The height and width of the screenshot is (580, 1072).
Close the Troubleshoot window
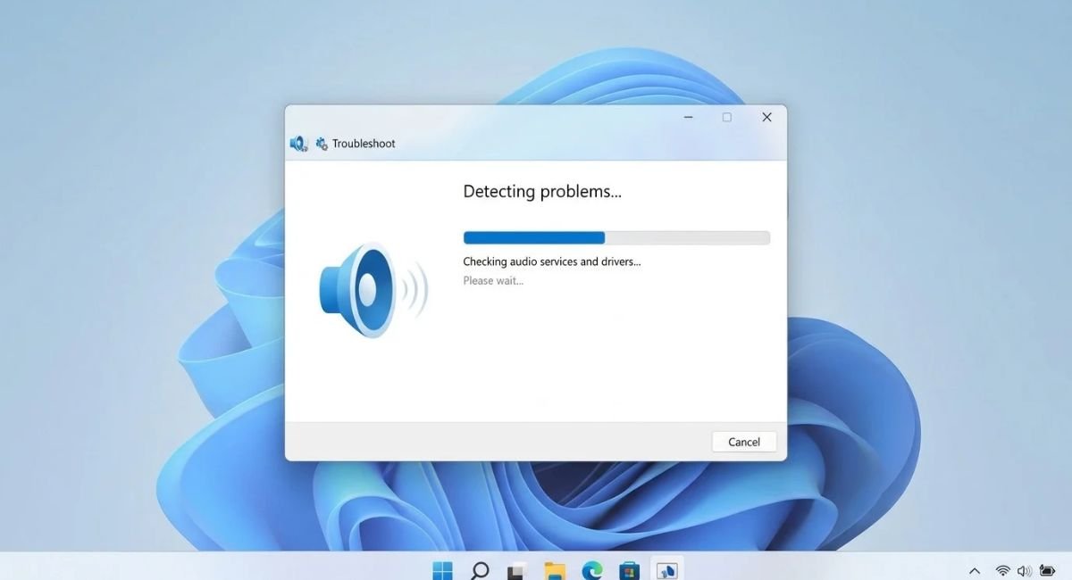click(x=766, y=118)
